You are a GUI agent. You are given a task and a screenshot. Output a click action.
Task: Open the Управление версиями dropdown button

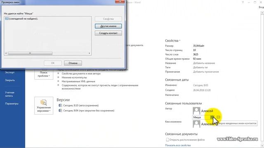click(x=44, y=106)
